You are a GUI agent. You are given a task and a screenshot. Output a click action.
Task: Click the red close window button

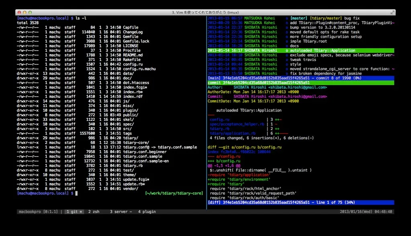(20, 13)
